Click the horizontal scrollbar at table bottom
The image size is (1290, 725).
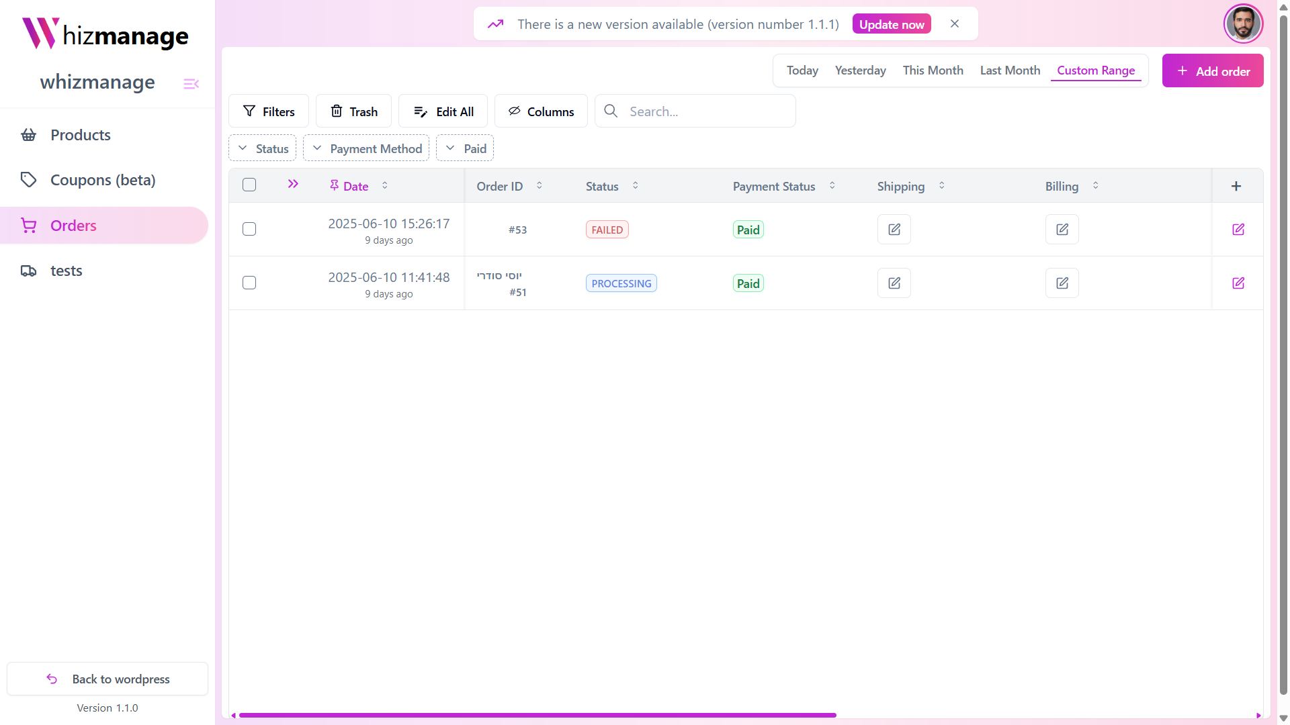537,715
